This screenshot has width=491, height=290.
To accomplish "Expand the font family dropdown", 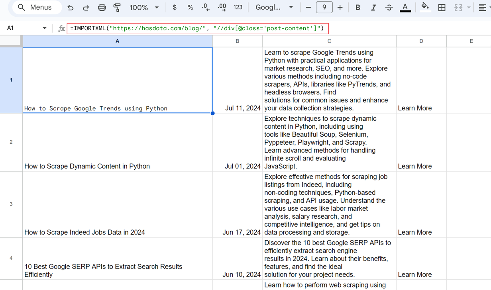I will 274,8.
